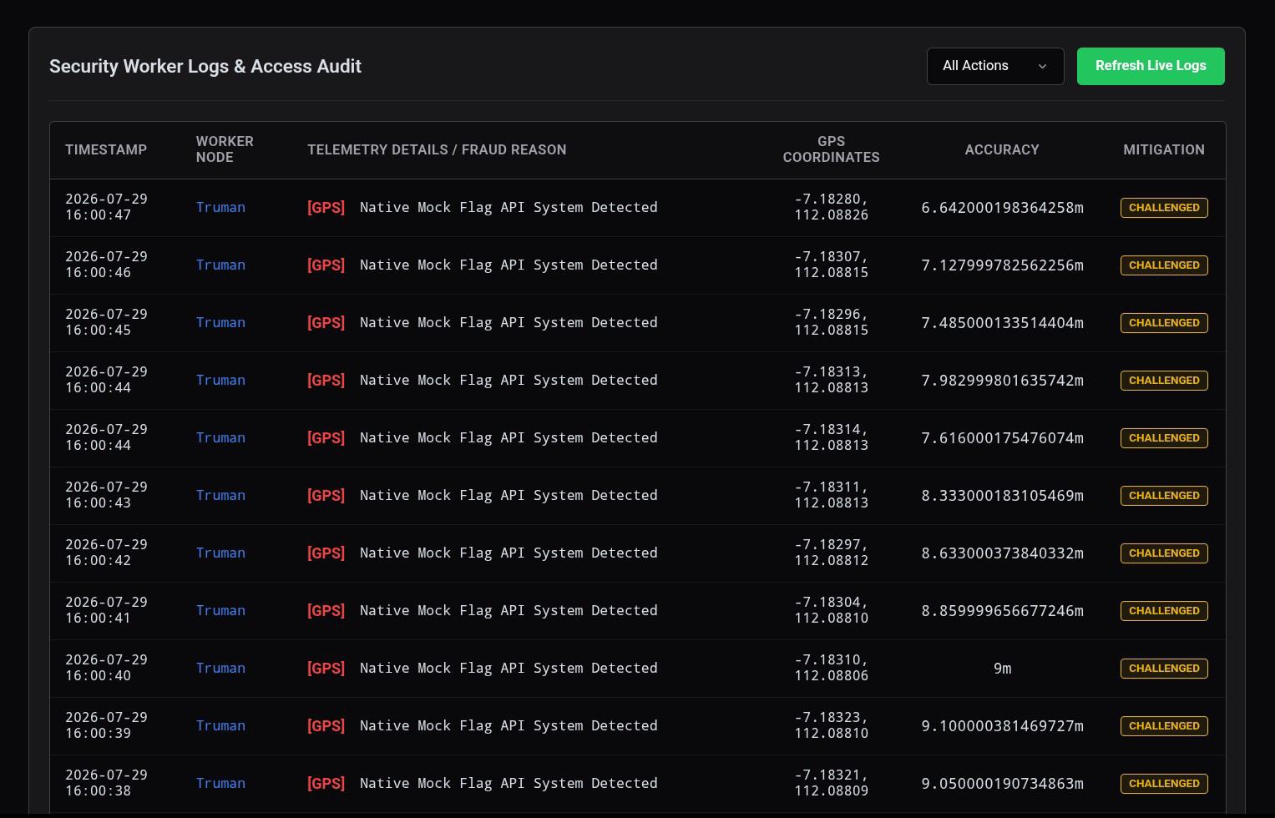Click the [GPS] tag in 16:00:46 row
The width and height of the screenshot is (1275, 818).
[326, 265]
